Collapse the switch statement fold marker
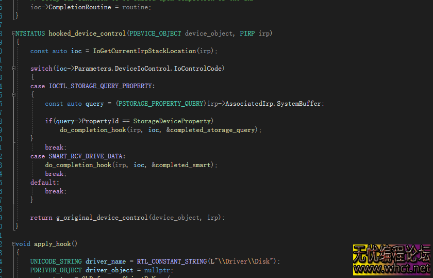Screen dimensions: 433x278 click(14, 69)
